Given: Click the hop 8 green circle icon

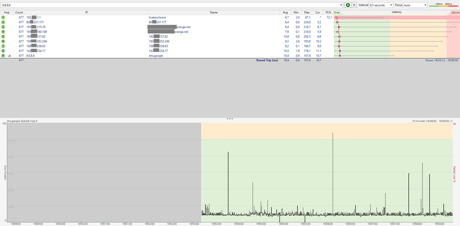Looking at the screenshot, I should click(x=3, y=51).
